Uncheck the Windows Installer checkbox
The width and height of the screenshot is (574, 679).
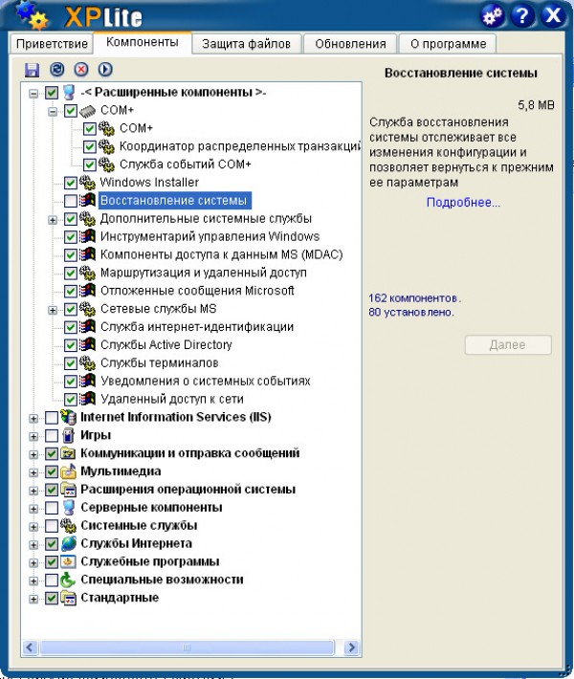(71, 183)
